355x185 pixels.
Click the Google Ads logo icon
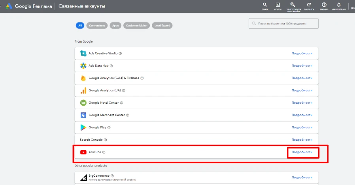click(x=9, y=6)
